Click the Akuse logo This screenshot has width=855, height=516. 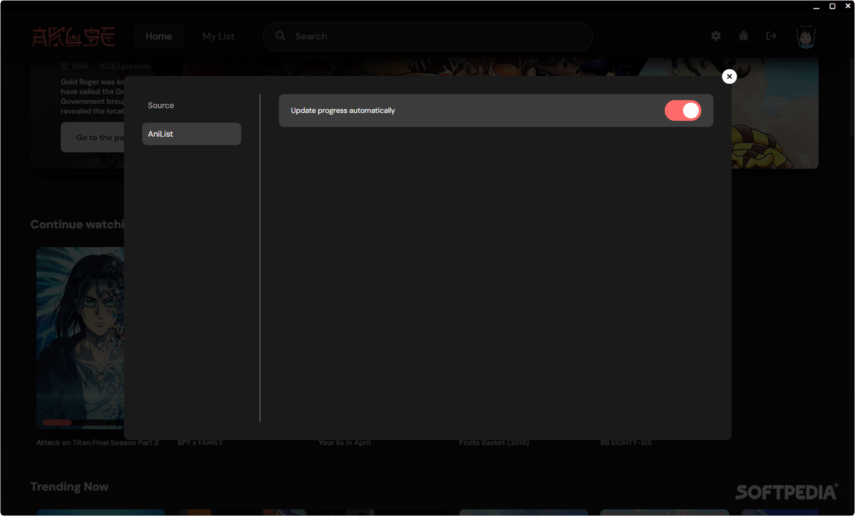(73, 36)
